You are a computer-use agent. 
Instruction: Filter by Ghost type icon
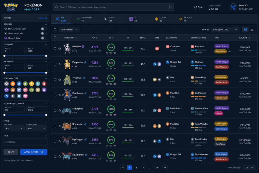tap(44, 90)
